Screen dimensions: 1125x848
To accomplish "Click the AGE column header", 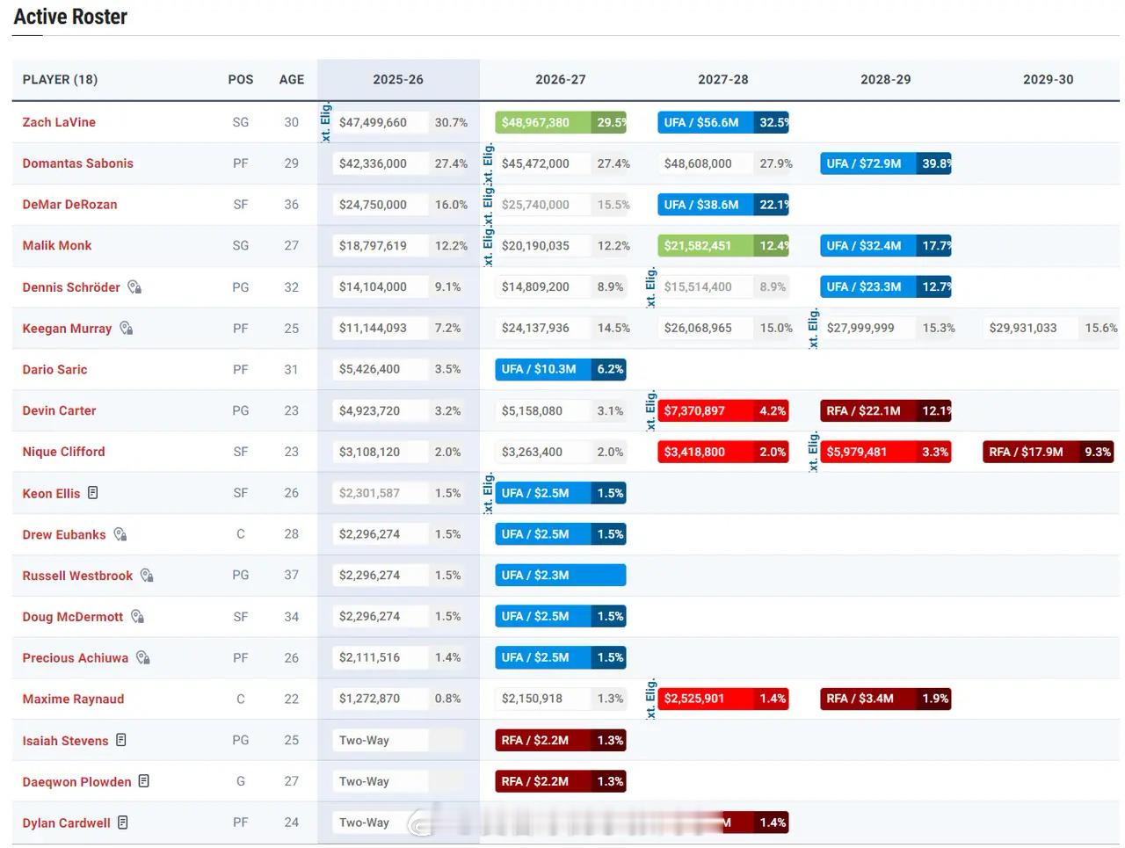I will 292,79.
